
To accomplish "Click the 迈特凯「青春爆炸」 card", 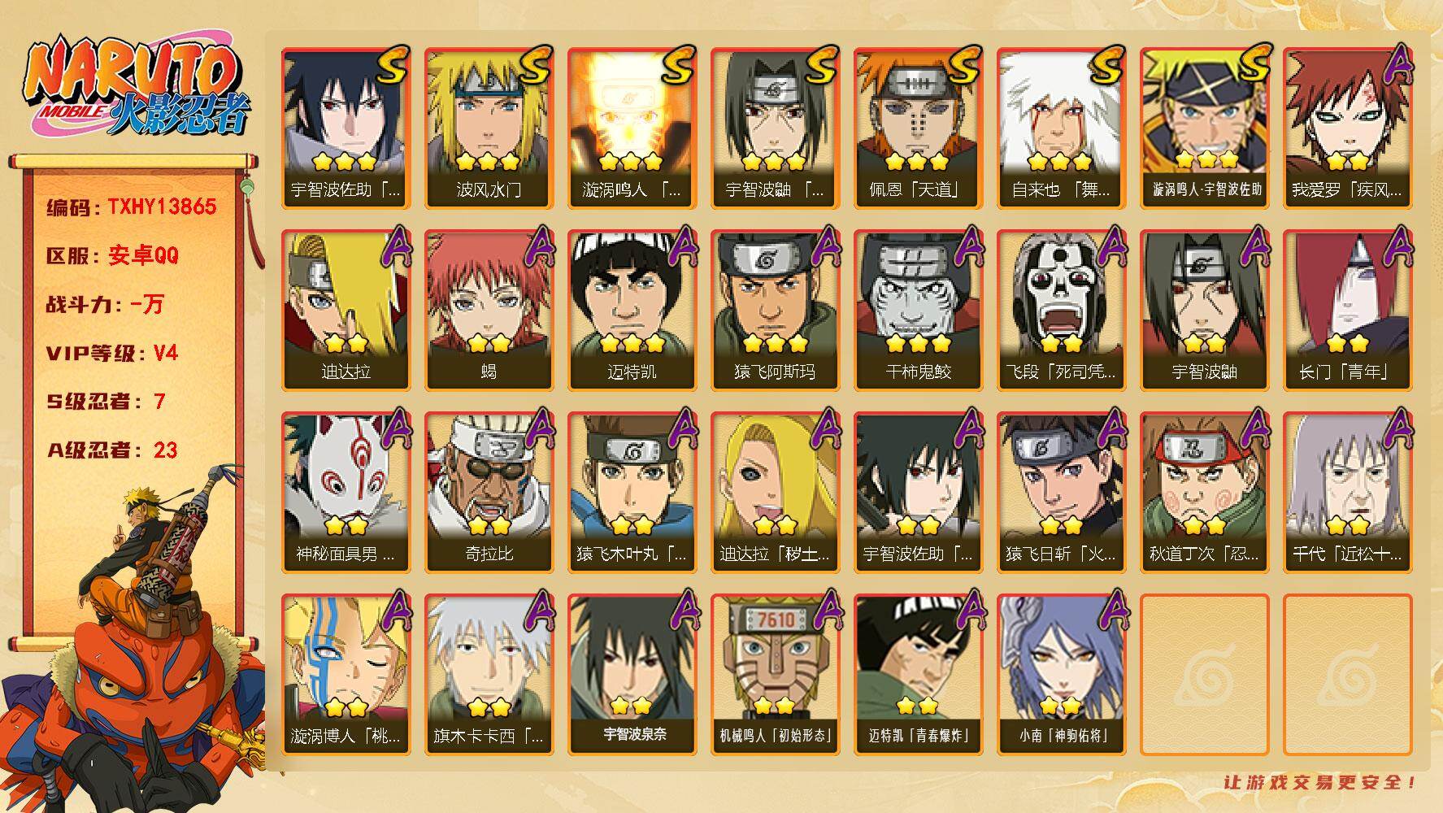I will [x=918, y=675].
